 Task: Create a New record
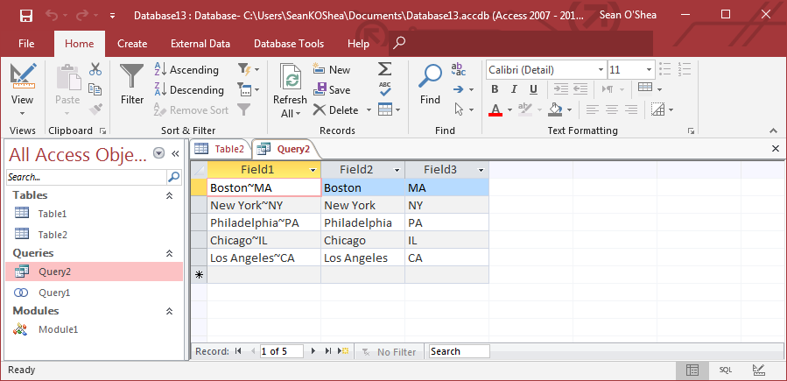coord(331,70)
